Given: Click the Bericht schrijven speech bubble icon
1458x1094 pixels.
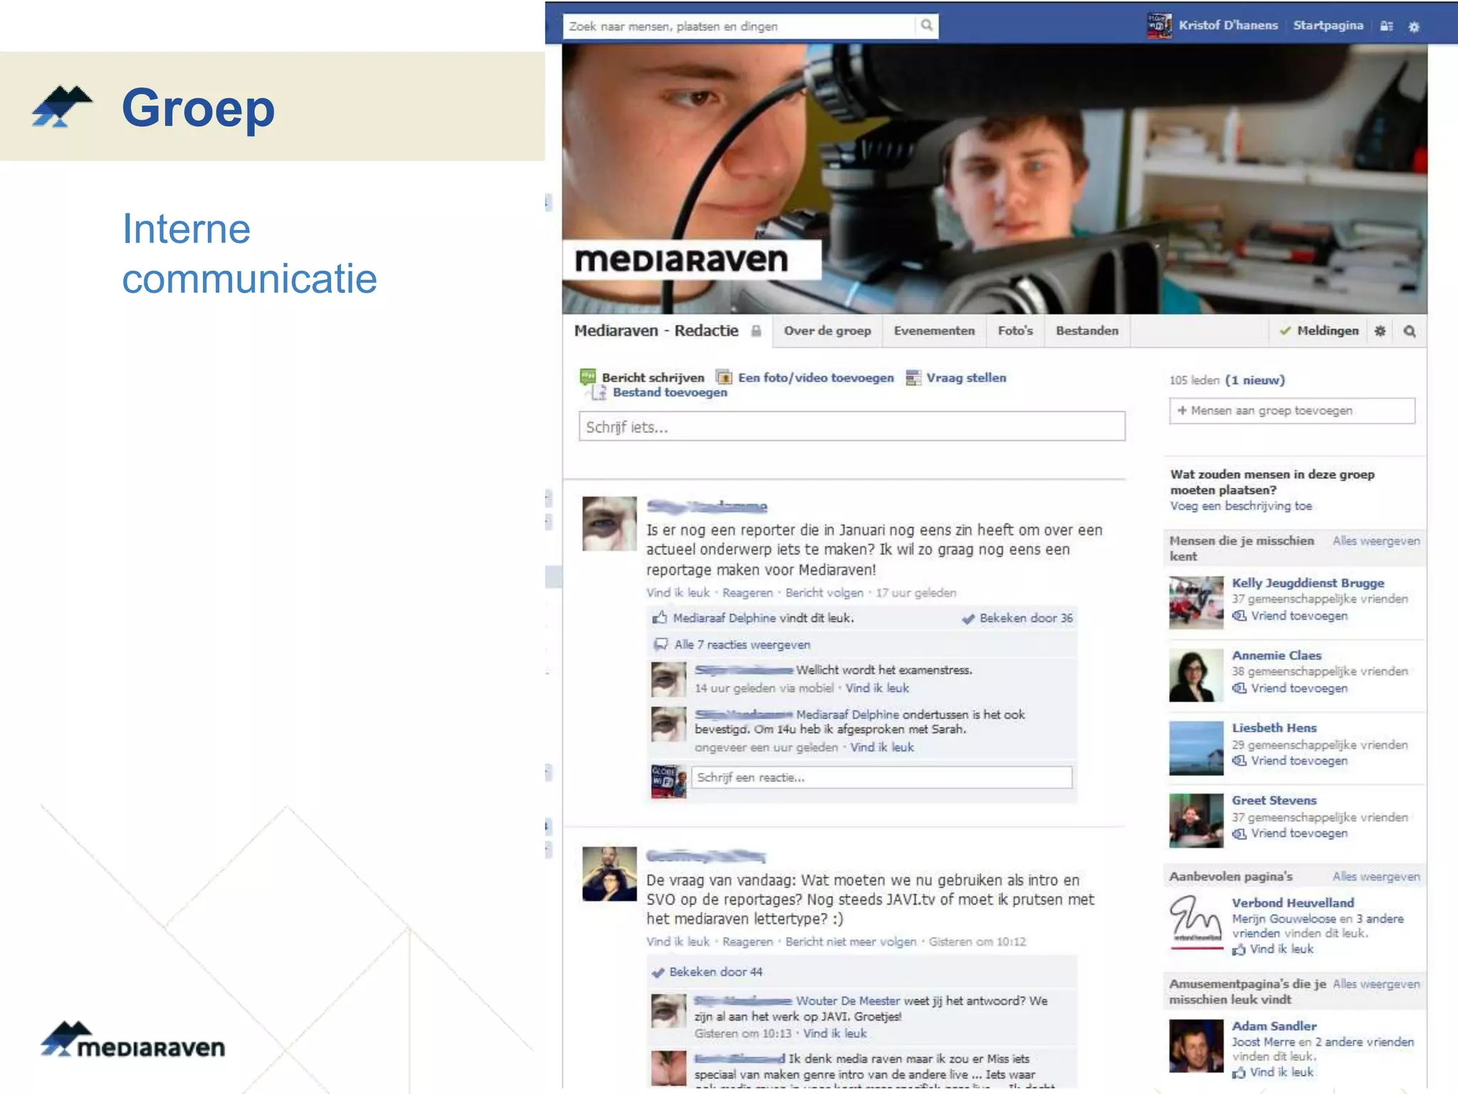Looking at the screenshot, I should [x=588, y=377].
